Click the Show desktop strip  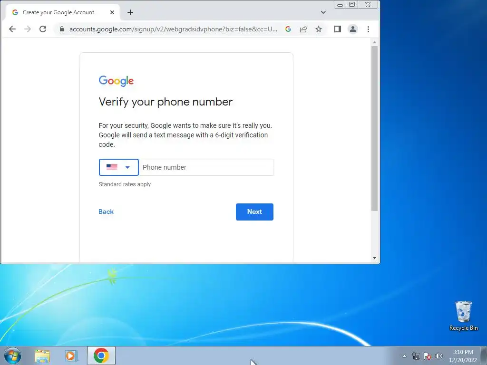point(484,355)
